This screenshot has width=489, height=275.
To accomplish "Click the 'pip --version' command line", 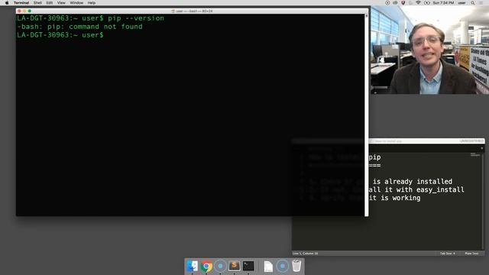I will pyautogui.click(x=90, y=18).
